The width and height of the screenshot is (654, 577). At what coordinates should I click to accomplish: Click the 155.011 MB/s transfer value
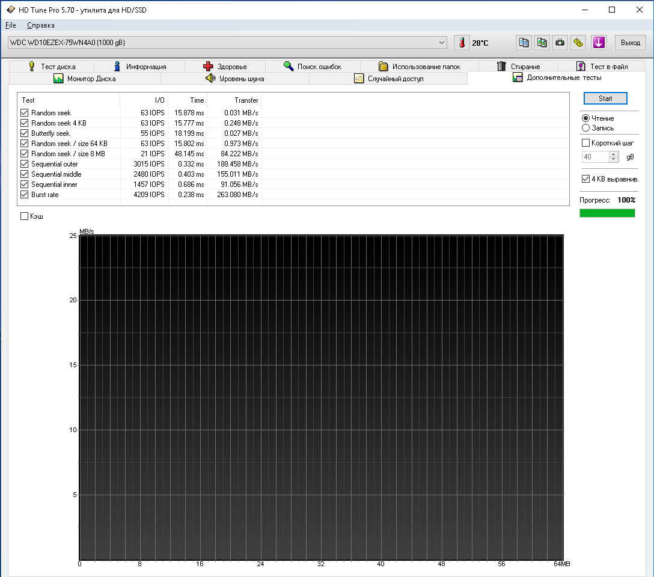pyautogui.click(x=237, y=174)
